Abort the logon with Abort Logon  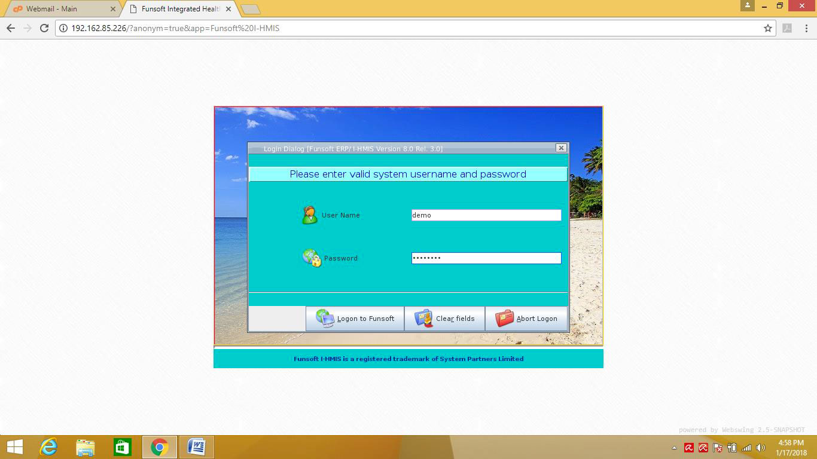coord(526,319)
